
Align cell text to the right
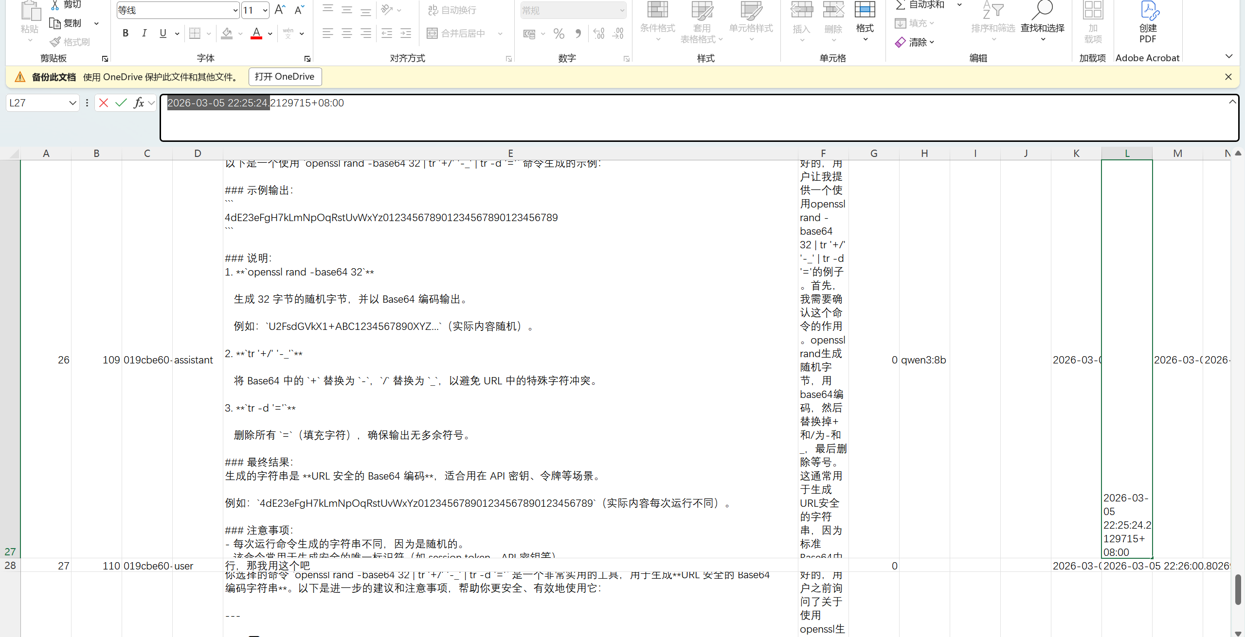pyautogui.click(x=366, y=33)
